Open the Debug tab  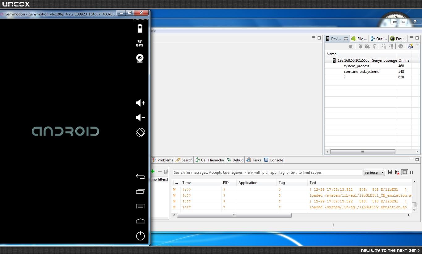235,160
